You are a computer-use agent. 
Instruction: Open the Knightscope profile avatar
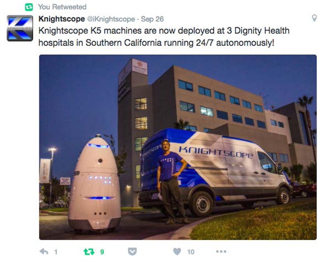point(20,28)
